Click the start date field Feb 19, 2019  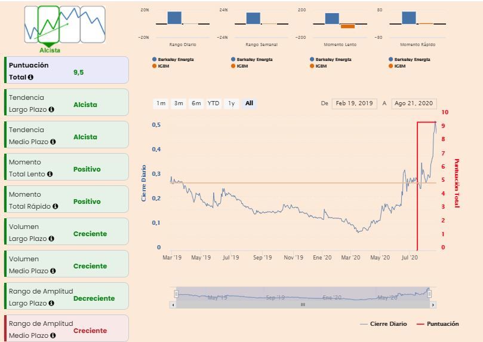(x=354, y=103)
